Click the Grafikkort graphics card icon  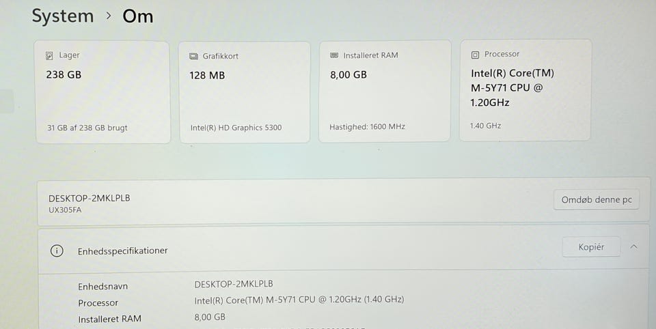[193, 56]
